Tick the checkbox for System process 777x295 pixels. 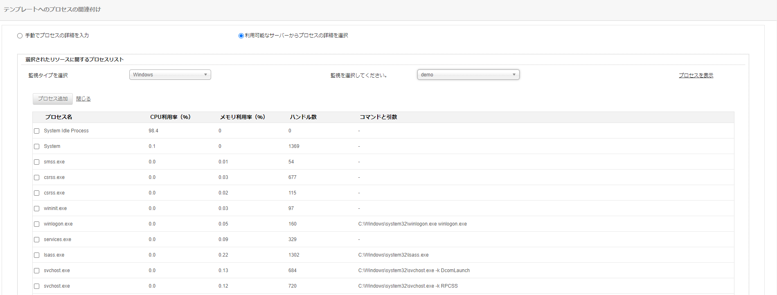coord(37,147)
